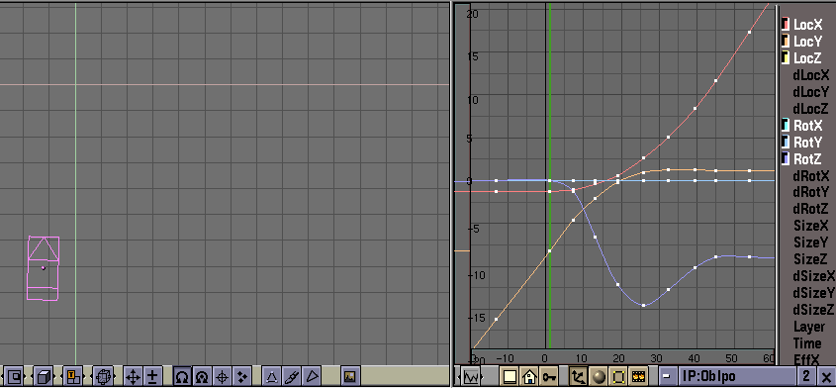Click the plus-minus view zoom icon
Image resolution: width=836 pixels, height=388 pixels.
point(152,377)
